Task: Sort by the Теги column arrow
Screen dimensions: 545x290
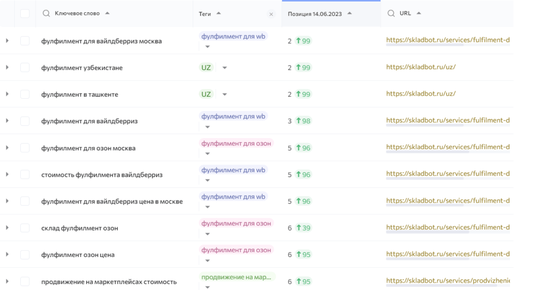Action: 219,13
